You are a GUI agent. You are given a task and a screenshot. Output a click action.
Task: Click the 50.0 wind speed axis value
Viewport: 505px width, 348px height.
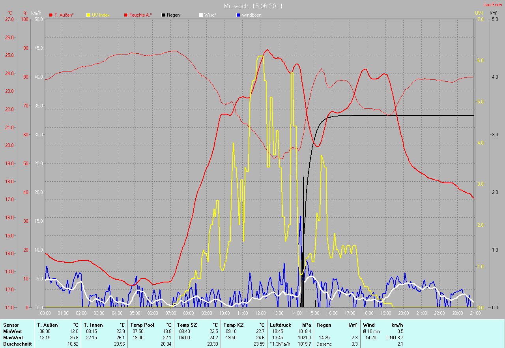[38, 19]
